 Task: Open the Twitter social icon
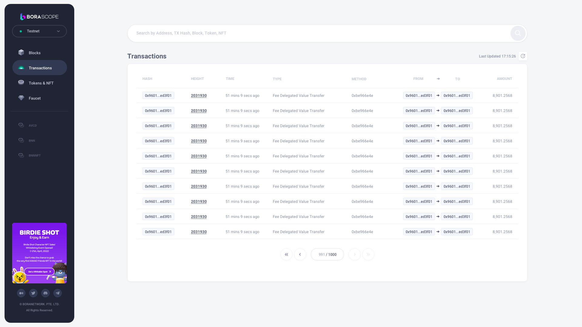pyautogui.click(x=33, y=293)
